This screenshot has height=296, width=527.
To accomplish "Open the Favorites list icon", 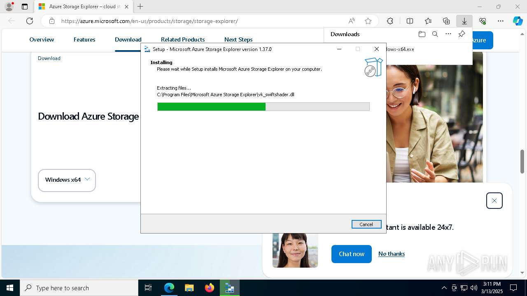I will coord(428,21).
